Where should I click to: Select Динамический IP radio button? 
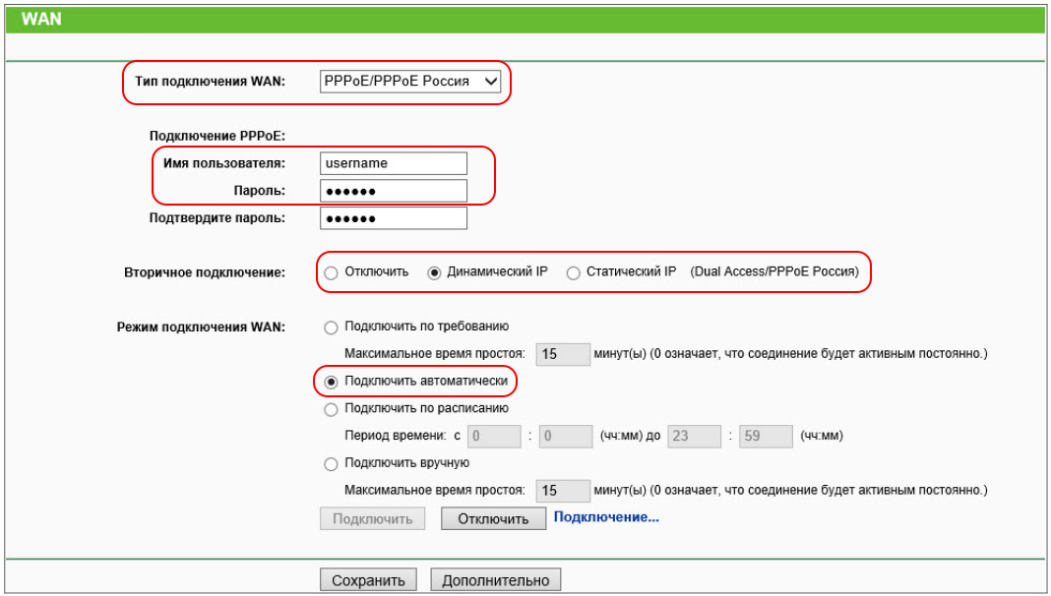click(434, 273)
